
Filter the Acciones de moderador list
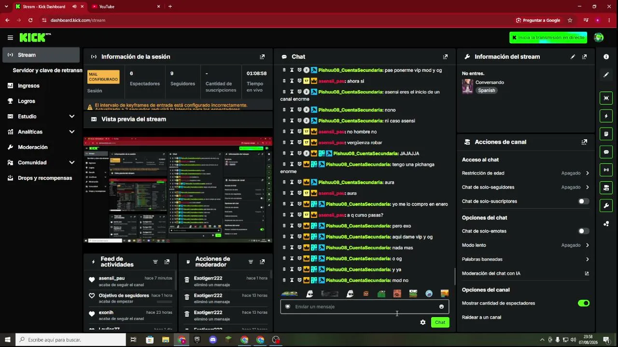click(x=251, y=262)
